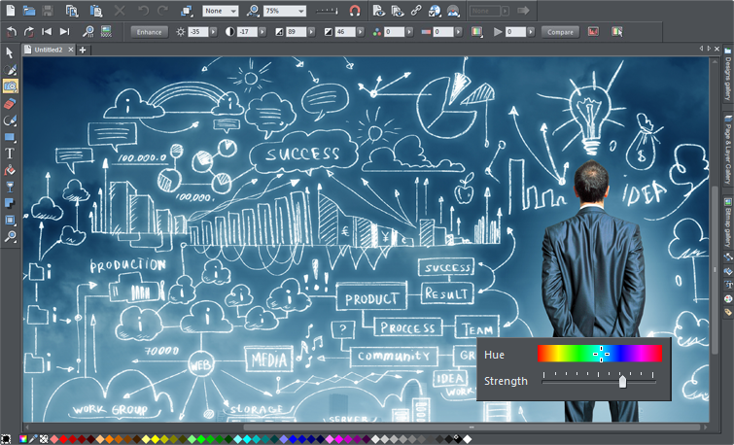This screenshot has width=734, height=445.
Task: Select the Freehand drawing tool
Action: 10,70
